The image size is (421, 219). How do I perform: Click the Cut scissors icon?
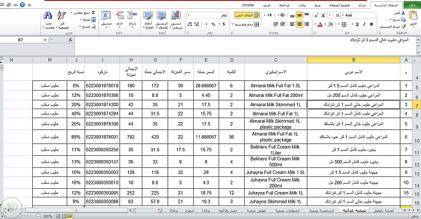[403, 13]
